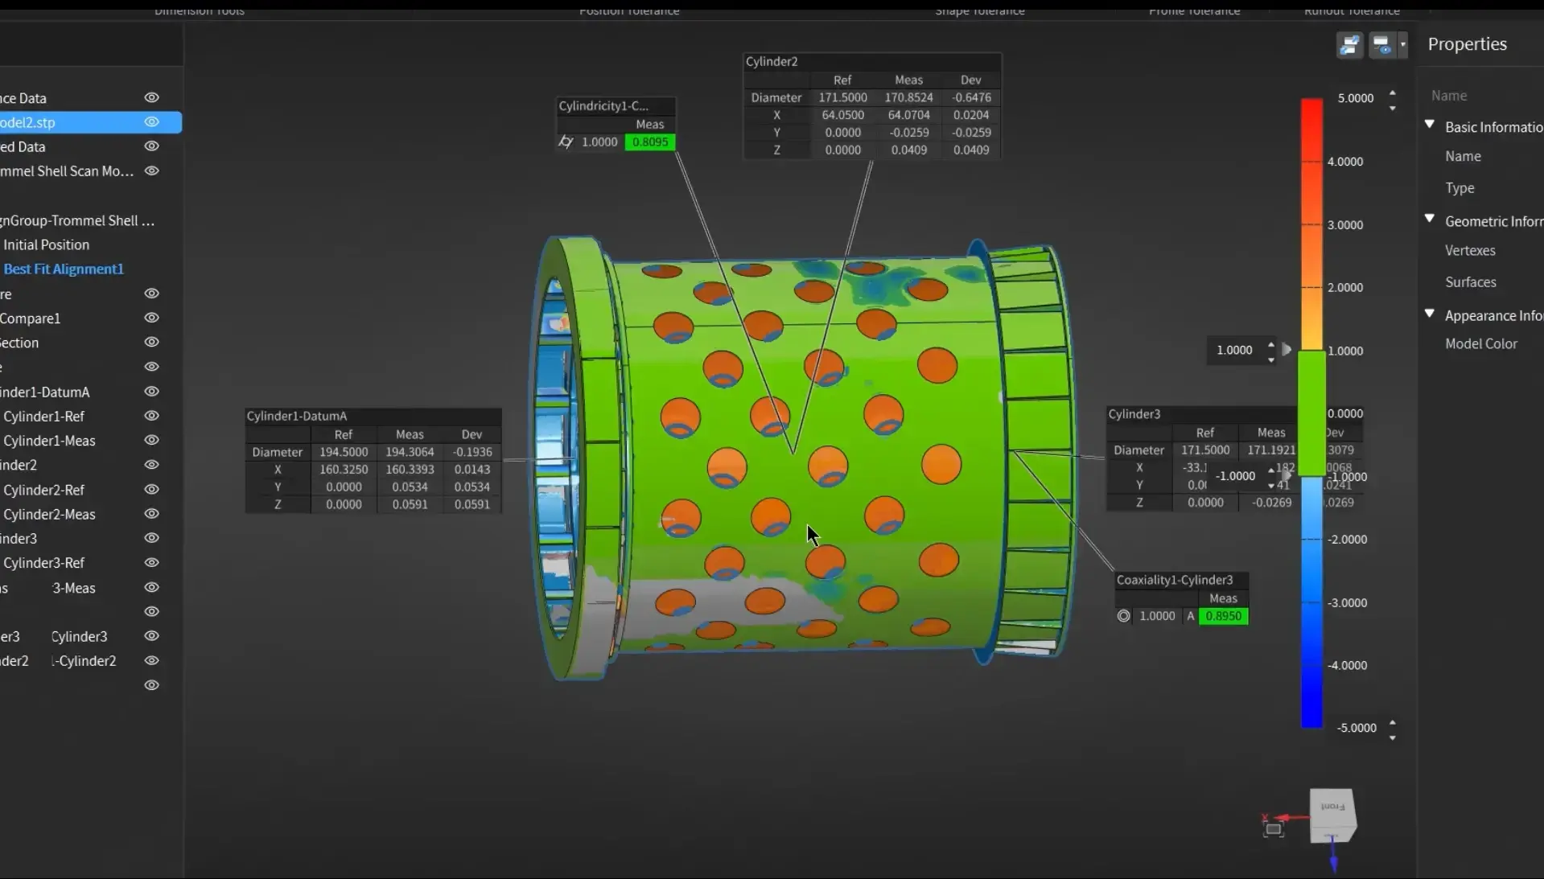Click the upper tolerance 1.0000 input field
Image resolution: width=1544 pixels, height=879 pixels.
[1234, 351]
